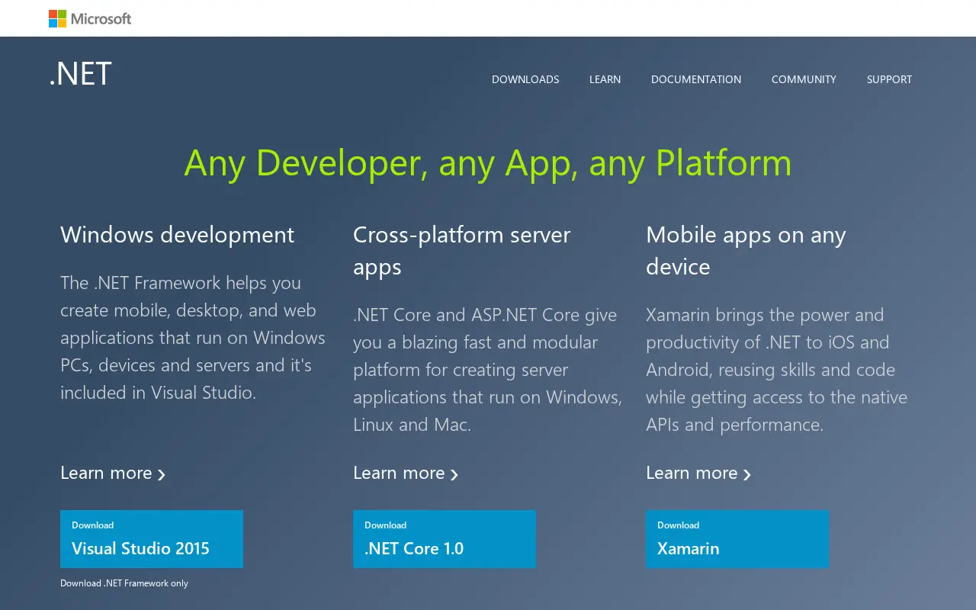Select the COMMUNITY navigation item

coord(804,79)
